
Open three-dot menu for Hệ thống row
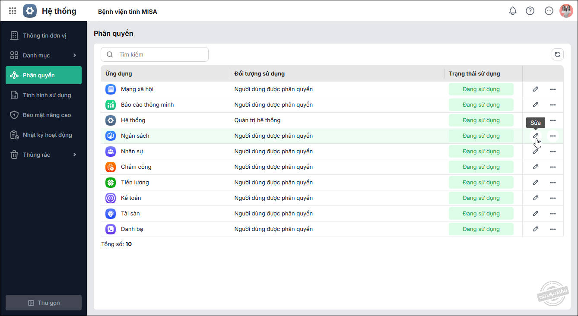[x=553, y=120]
